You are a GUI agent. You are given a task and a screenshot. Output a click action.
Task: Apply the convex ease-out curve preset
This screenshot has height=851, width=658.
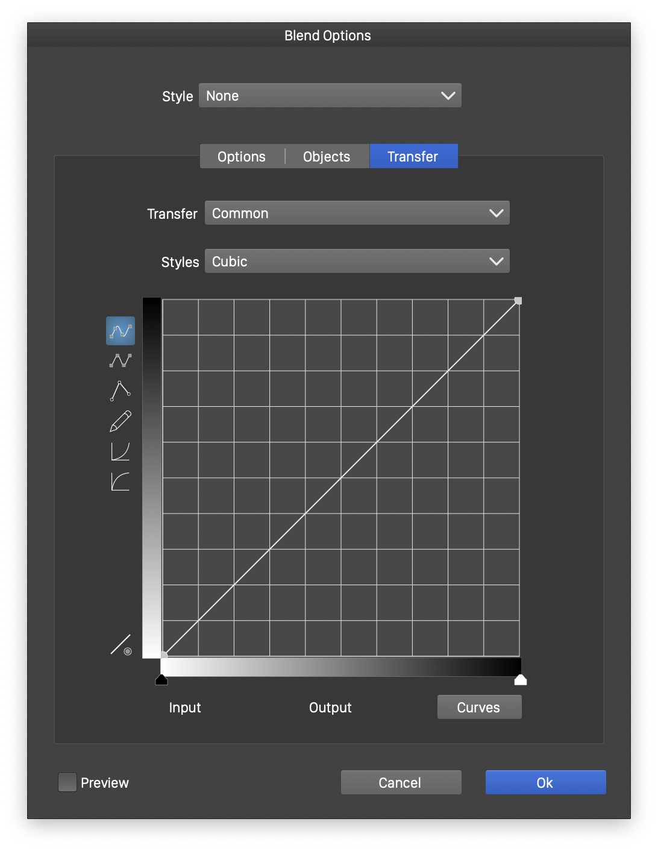point(121,481)
